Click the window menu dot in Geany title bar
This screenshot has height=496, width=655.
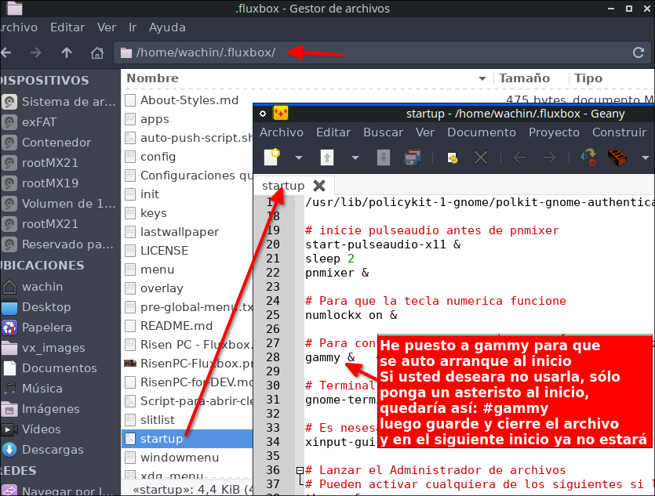(x=263, y=114)
